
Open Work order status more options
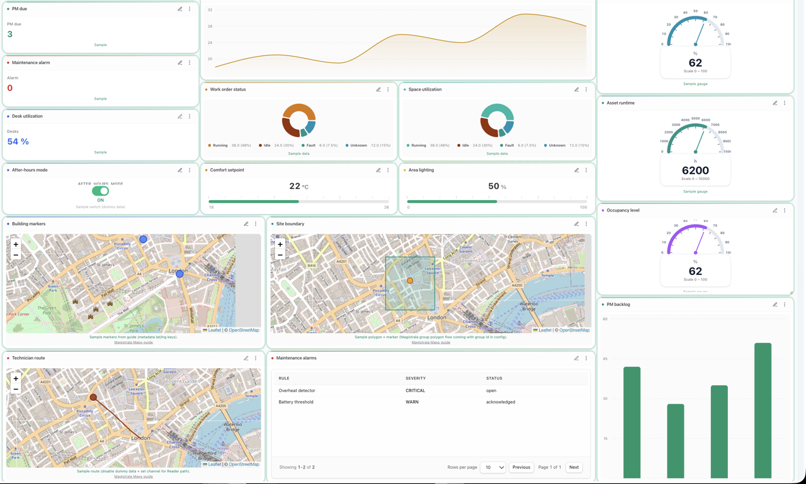(388, 89)
